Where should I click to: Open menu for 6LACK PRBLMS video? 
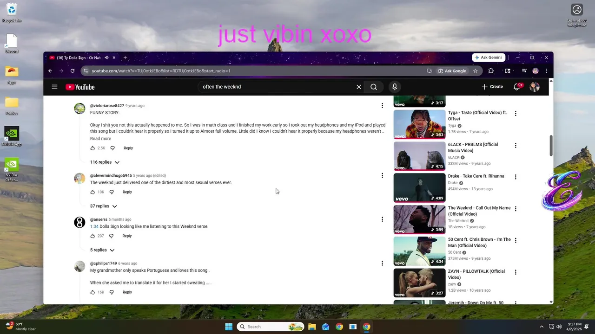click(515, 145)
